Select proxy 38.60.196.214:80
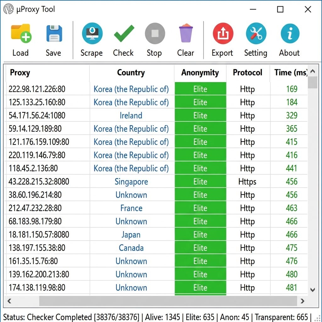The width and height of the screenshot is (322, 322). point(35,195)
